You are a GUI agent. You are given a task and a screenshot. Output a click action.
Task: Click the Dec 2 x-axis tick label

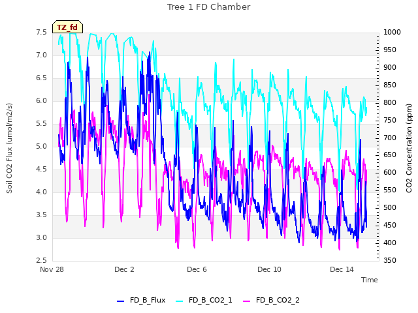click(x=124, y=269)
